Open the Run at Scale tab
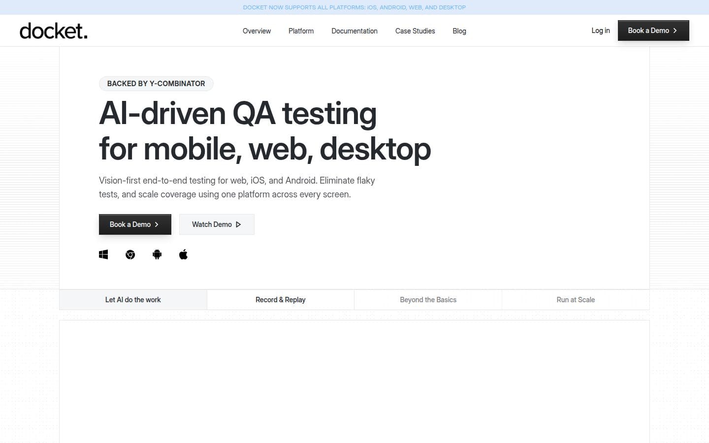This screenshot has width=709, height=443. pyautogui.click(x=576, y=300)
